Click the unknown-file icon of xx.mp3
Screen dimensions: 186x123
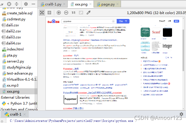tap(4, 85)
